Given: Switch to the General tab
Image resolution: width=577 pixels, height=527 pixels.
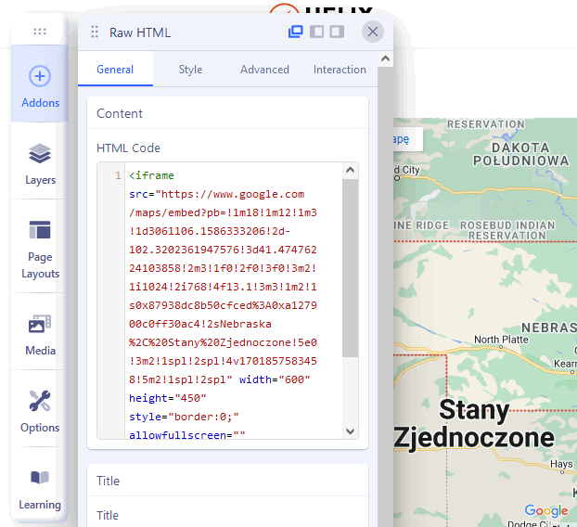Looking at the screenshot, I should coord(115,70).
